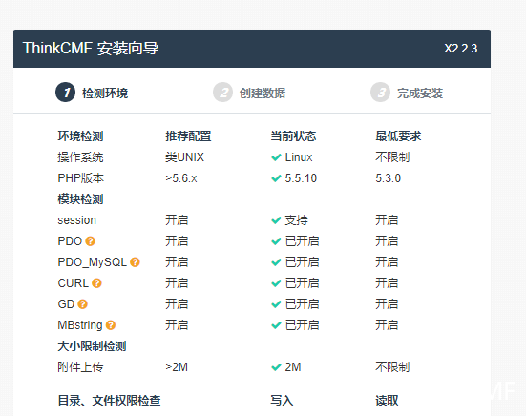Click the X2.2.3 version label
The width and height of the screenshot is (526, 416).
pyautogui.click(x=460, y=49)
